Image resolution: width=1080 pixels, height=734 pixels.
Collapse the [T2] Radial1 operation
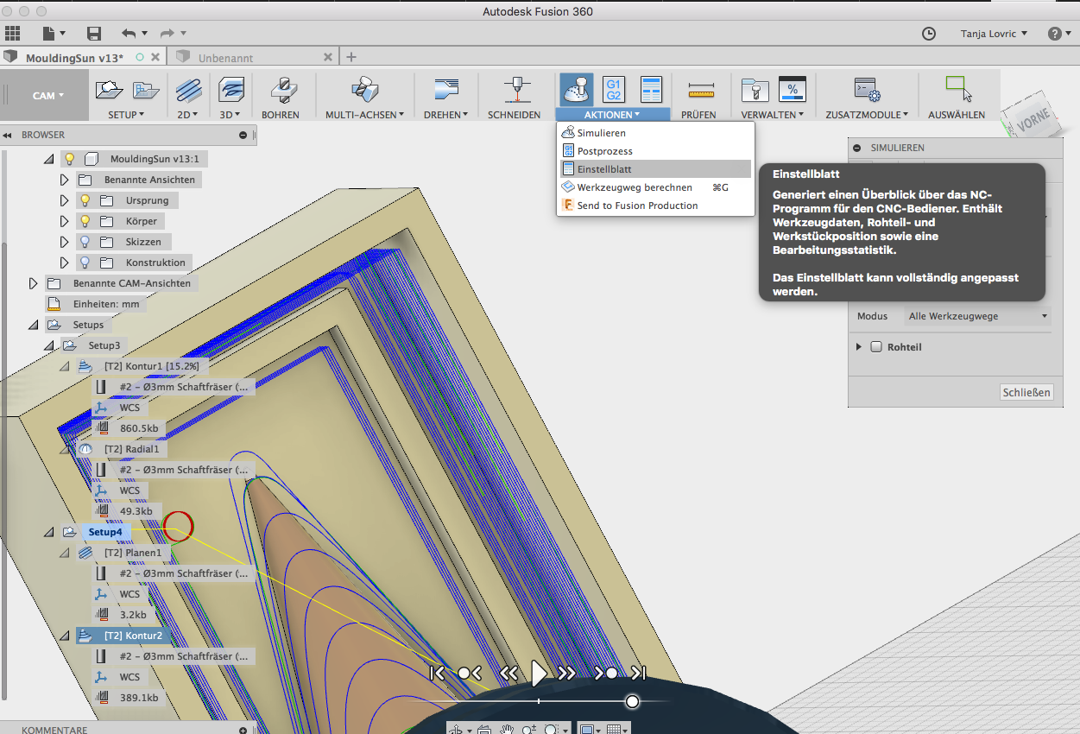[64, 450]
